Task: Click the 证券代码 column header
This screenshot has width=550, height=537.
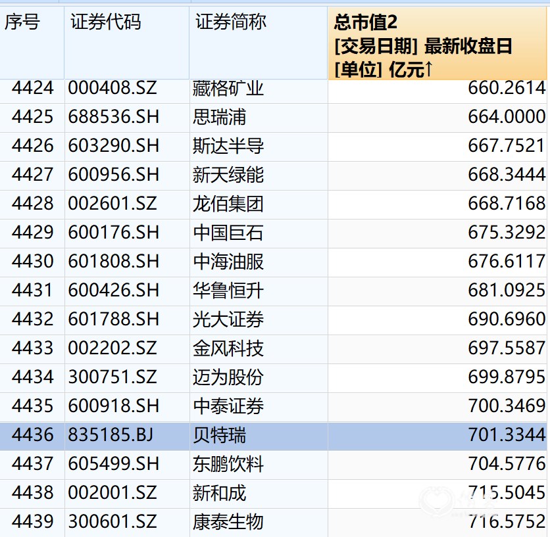Action: pos(127,43)
